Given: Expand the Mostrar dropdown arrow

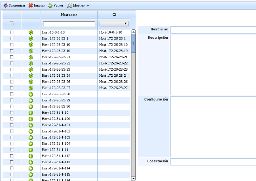Looking at the screenshot, I should (x=88, y=6).
